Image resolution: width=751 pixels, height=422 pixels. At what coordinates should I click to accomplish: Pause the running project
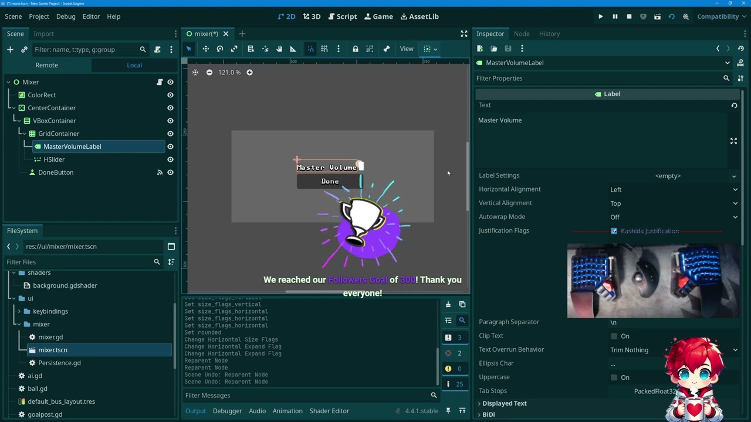615,16
